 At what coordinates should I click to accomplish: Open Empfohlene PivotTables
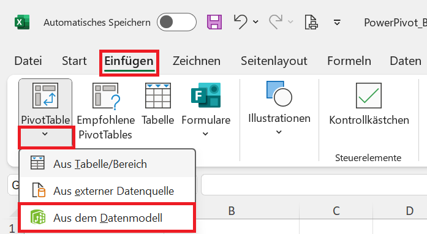pos(106,111)
